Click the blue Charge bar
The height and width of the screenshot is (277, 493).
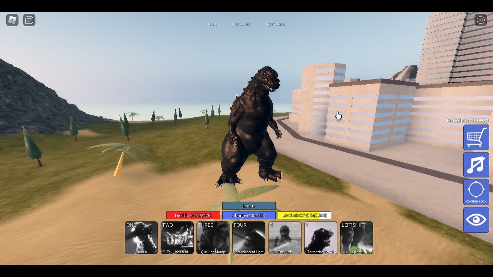[x=249, y=215]
